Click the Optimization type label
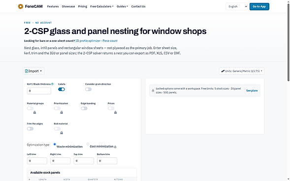This screenshot has width=290, height=181. point(38,145)
